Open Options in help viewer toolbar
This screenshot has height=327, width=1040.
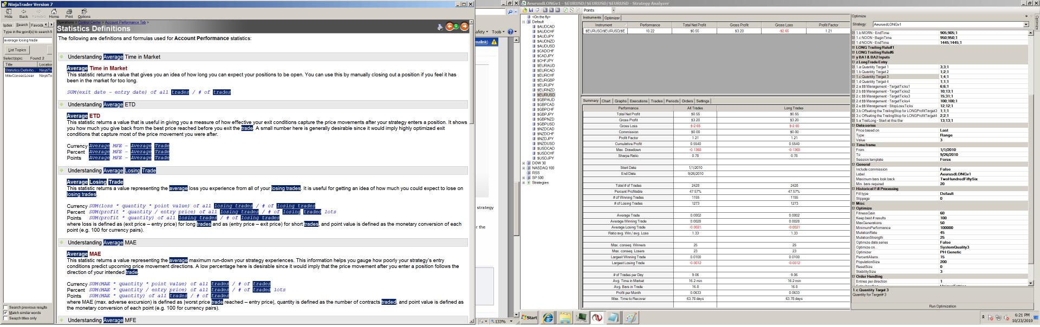(x=84, y=14)
